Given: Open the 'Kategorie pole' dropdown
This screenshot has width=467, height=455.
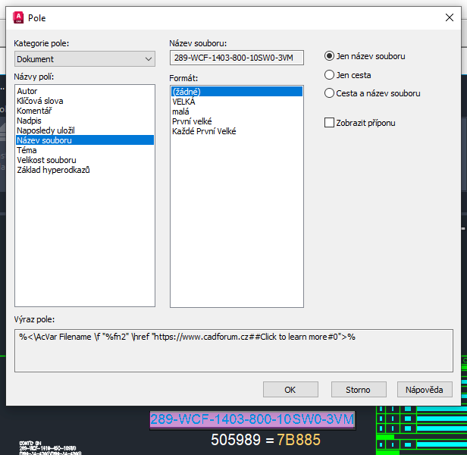Looking at the screenshot, I should pyautogui.click(x=85, y=59).
